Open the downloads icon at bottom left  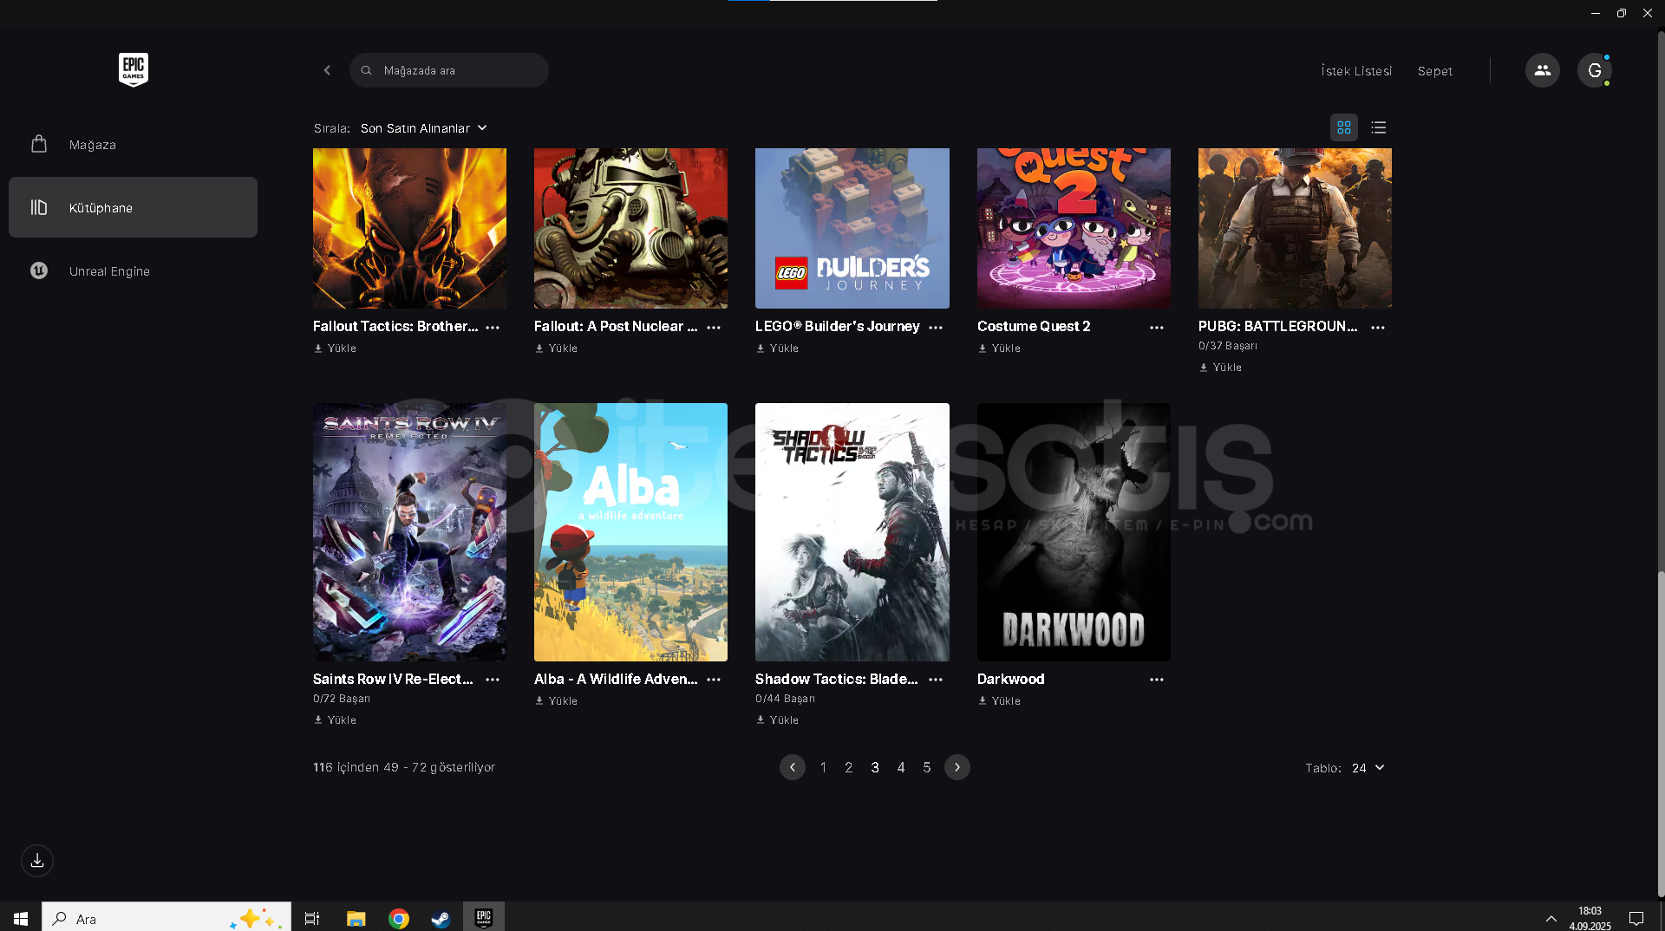click(x=37, y=861)
